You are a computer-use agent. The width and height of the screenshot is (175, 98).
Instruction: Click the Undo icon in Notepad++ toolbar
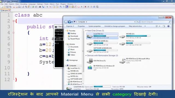coord(33,7)
